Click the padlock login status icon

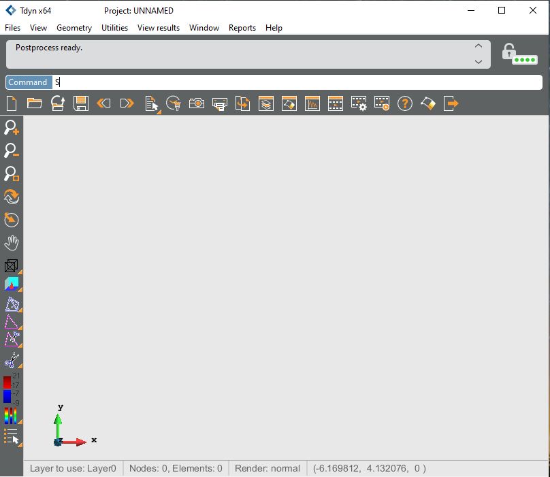click(x=519, y=54)
